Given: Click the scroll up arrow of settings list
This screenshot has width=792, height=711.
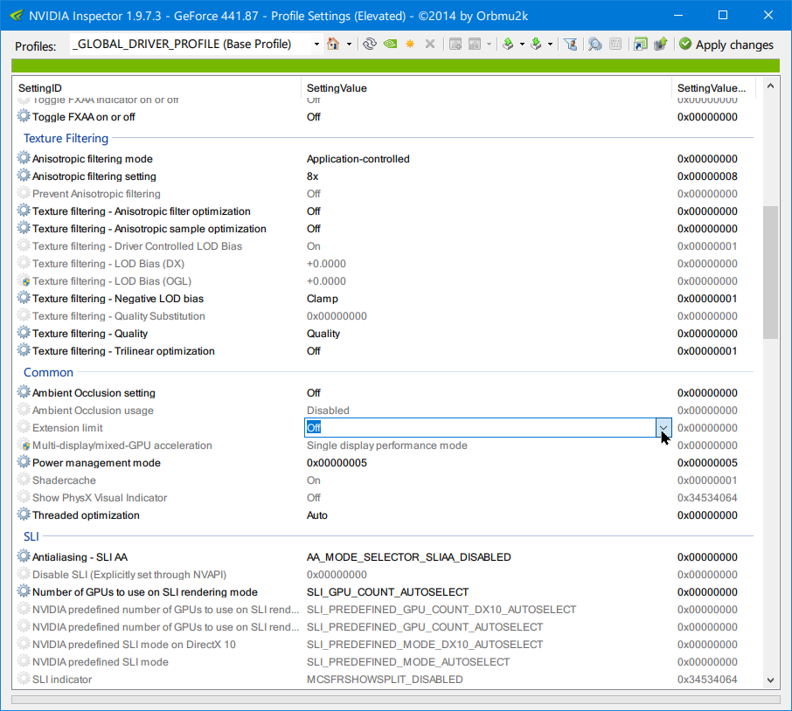Looking at the screenshot, I should [770, 86].
